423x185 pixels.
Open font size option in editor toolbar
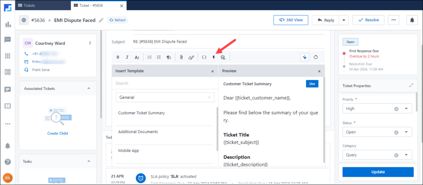click(137, 57)
